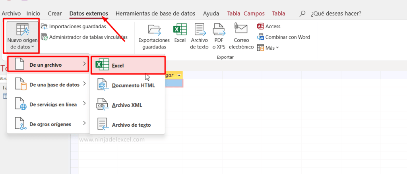Expand the Más export dropdown
The height and width of the screenshot is (174, 407).
(268, 48)
